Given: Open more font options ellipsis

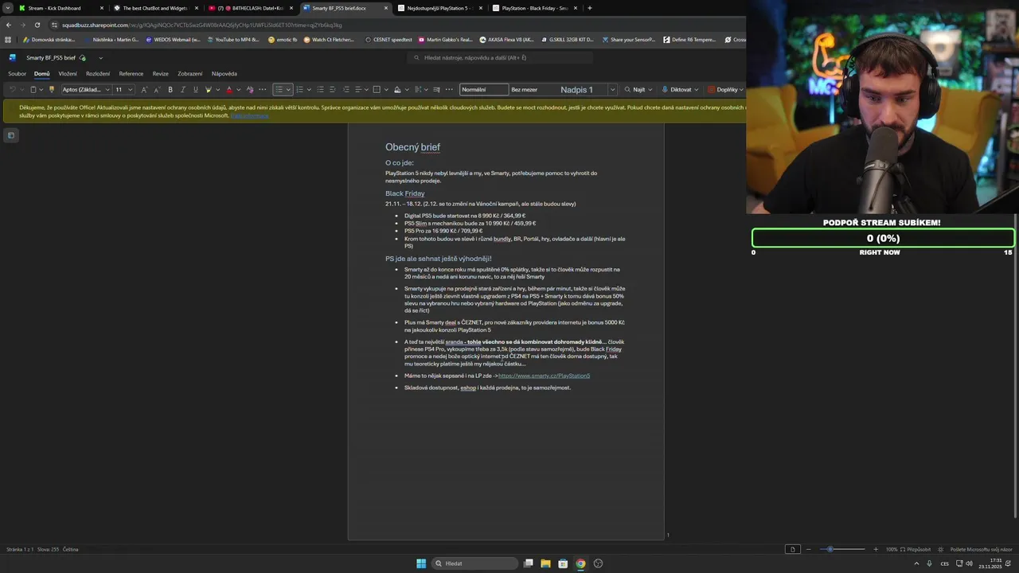Looking at the screenshot, I should (263, 89).
